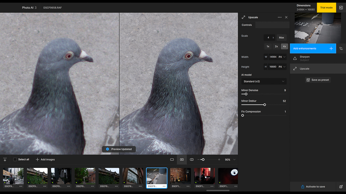Select the 2x scale option
The width and height of the screenshot is (346, 194).
276,46
